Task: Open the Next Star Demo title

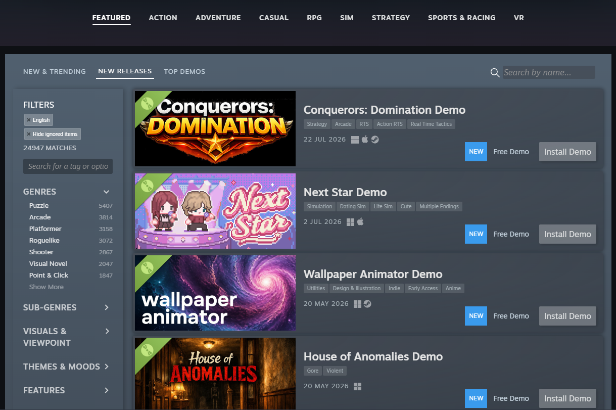Action: click(345, 192)
